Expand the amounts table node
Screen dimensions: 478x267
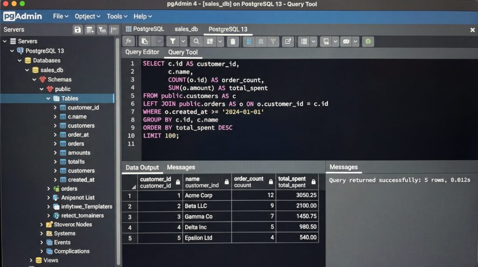(x=55, y=153)
